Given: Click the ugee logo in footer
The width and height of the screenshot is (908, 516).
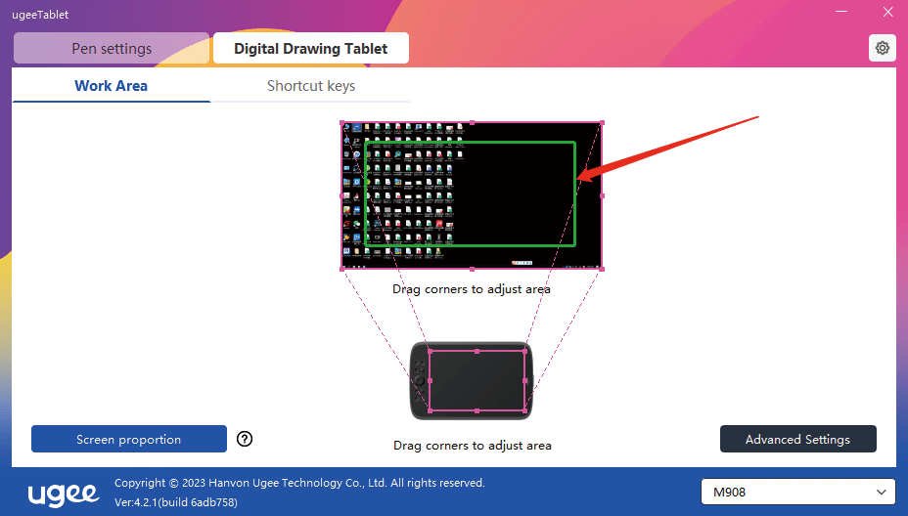Looking at the screenshot, I should (64, 494).
